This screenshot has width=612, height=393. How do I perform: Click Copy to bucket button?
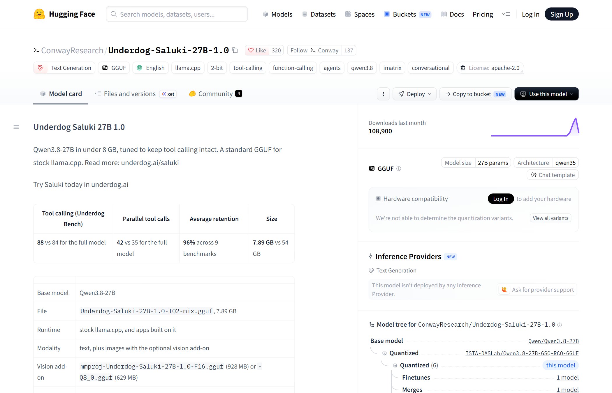(x=475, y=94)
